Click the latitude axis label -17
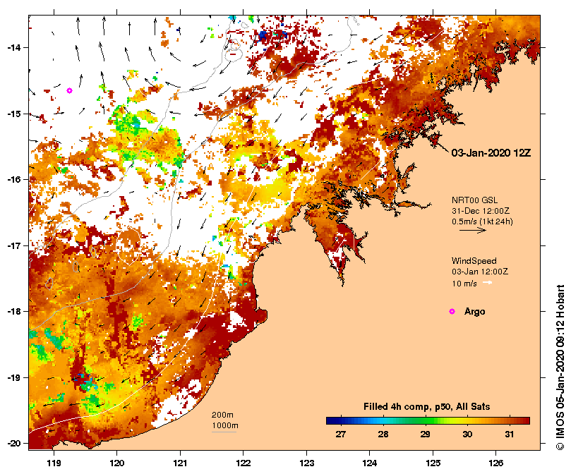This screenshot has width=571, height=474. click(x=13, y=245)
